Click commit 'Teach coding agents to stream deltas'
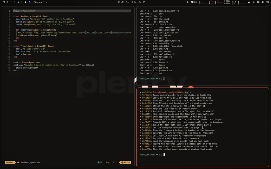 [x=182, y=95]
